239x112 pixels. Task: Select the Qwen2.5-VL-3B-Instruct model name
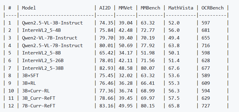52,23
